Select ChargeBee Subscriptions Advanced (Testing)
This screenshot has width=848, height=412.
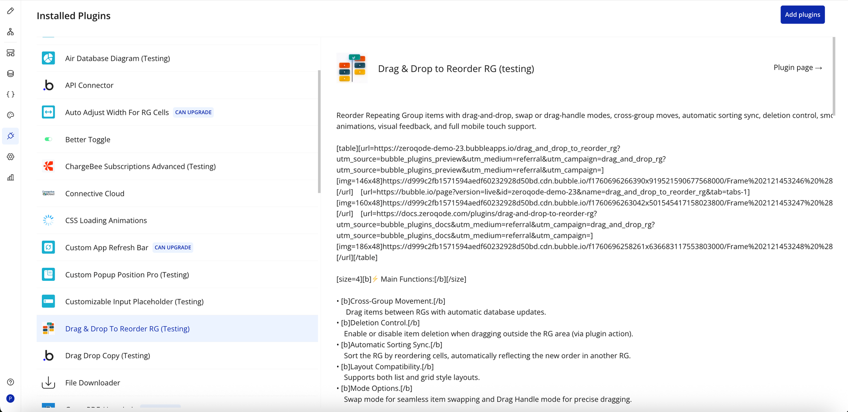pyautogui.click(x=177, y=166)
